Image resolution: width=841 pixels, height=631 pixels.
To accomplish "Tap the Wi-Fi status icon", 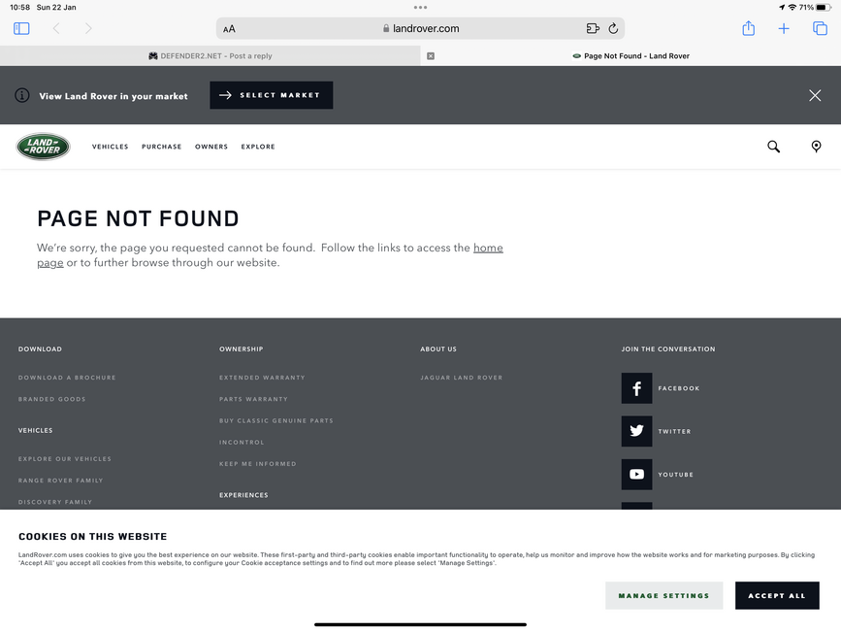I will 792,8.
